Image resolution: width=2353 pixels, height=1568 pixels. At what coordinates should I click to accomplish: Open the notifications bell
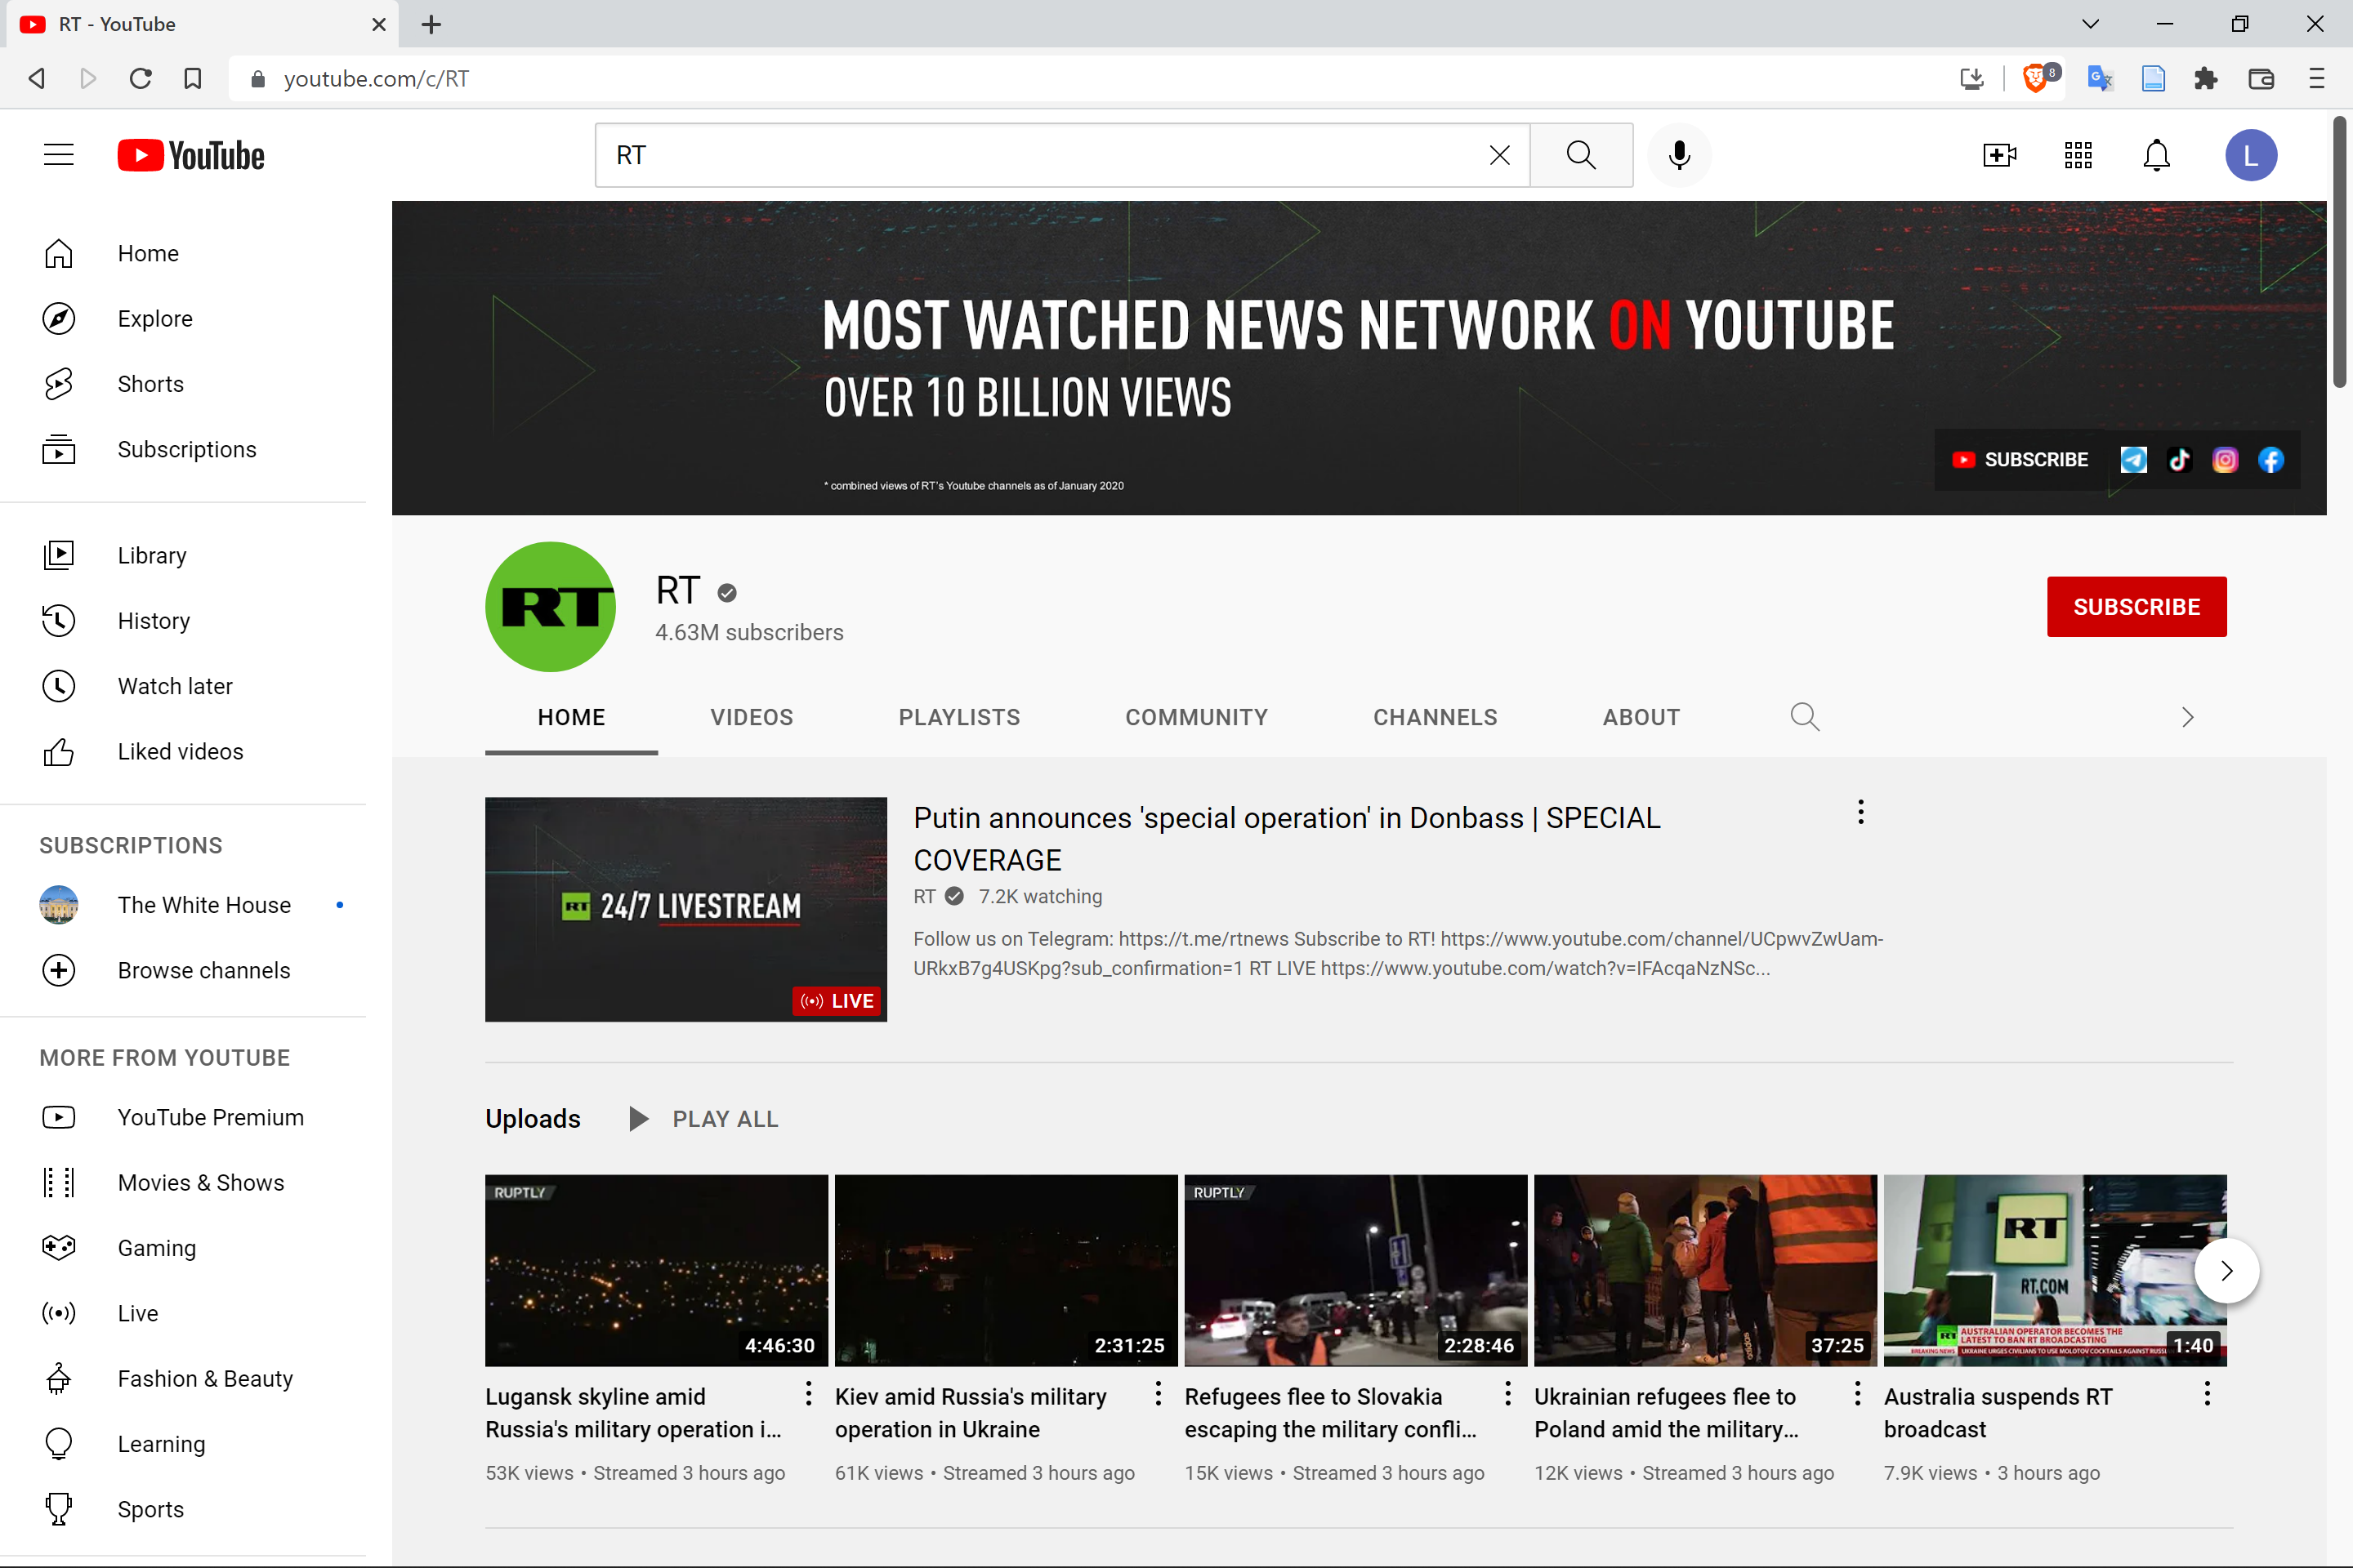[2156, 155]
